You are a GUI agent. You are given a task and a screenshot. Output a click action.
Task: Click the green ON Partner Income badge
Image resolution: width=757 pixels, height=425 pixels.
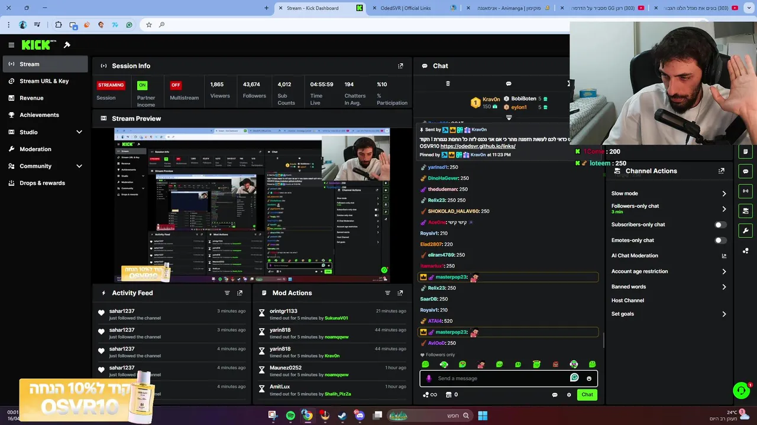pyautogui.click(x=142, y=85)
